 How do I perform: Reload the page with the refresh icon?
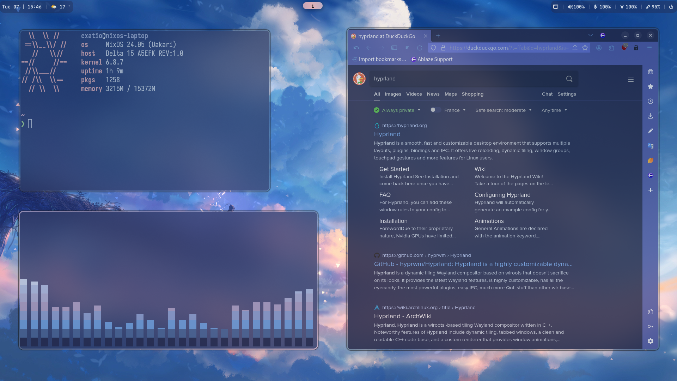419,48
